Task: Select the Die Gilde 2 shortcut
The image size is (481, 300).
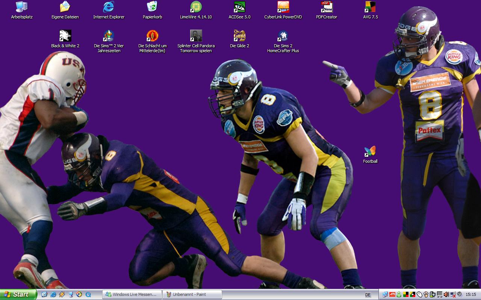Action: point(239,39)
